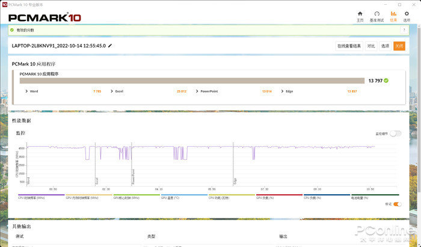Click the valid score (有效的分数) banner text

click(25, 30)
